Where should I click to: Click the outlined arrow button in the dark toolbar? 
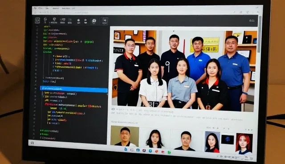point(105,21)
